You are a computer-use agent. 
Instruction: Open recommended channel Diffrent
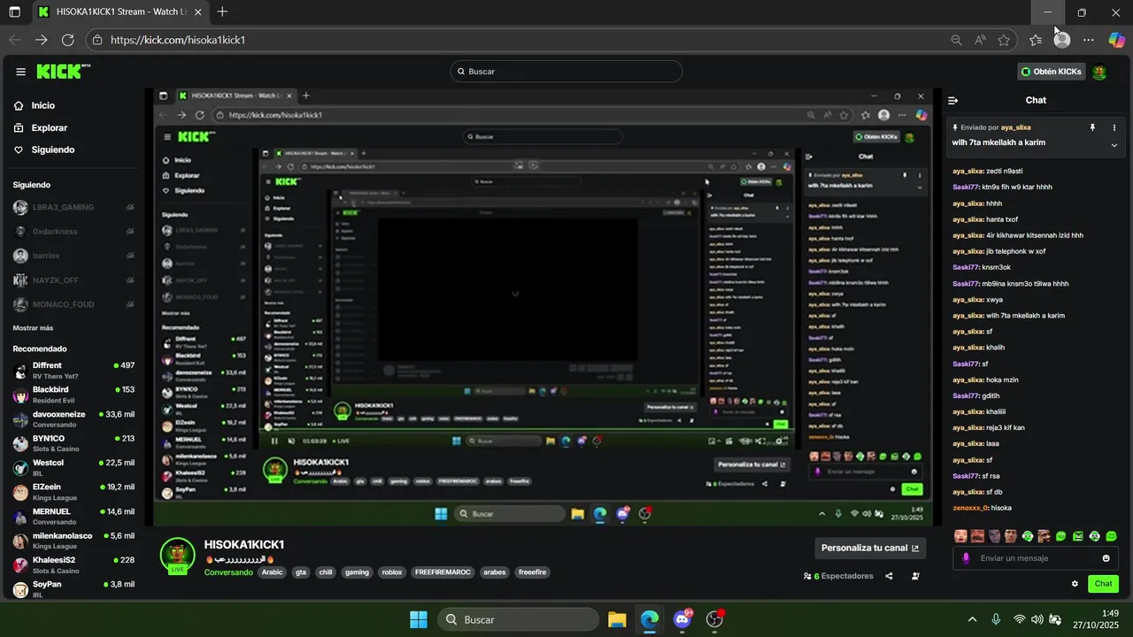point(73,370)
